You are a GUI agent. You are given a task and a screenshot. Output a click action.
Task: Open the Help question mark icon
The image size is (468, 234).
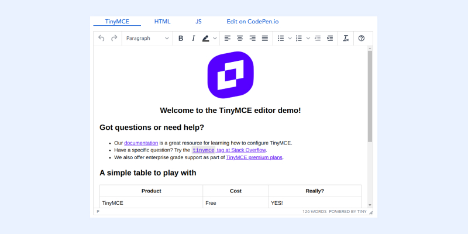(362, 38)
